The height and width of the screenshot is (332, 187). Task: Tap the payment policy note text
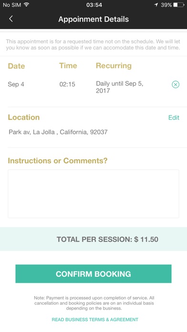pos(94,303)
